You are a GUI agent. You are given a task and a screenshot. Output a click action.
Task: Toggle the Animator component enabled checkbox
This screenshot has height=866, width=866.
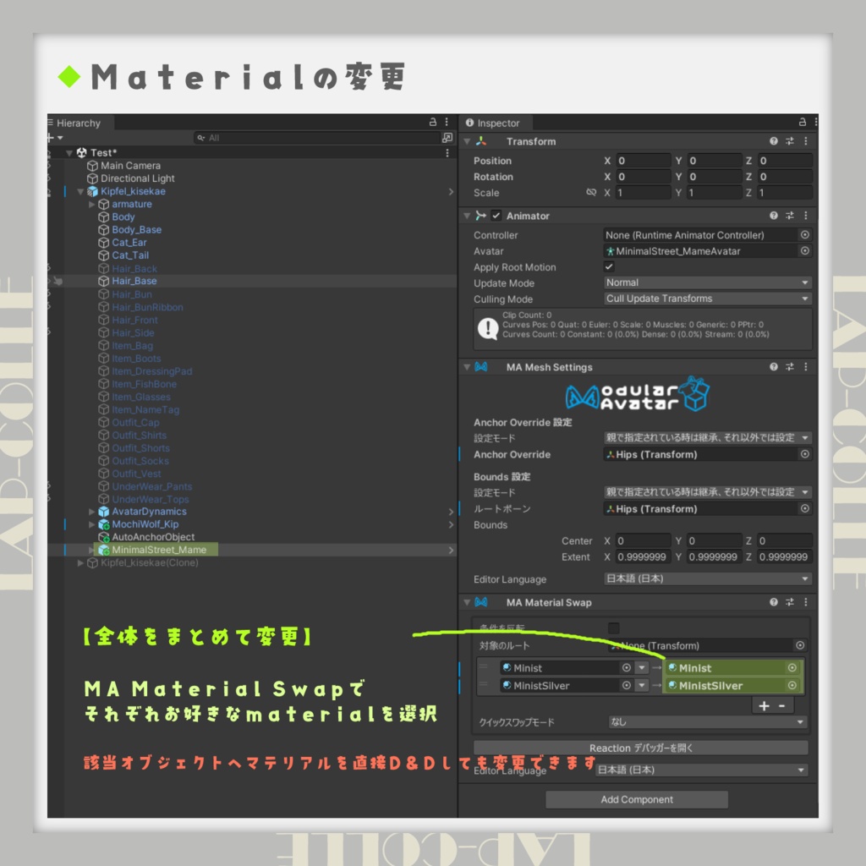(496, 216)
